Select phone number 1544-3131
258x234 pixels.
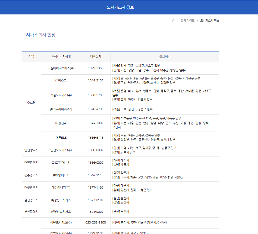[x=95, y=80]
